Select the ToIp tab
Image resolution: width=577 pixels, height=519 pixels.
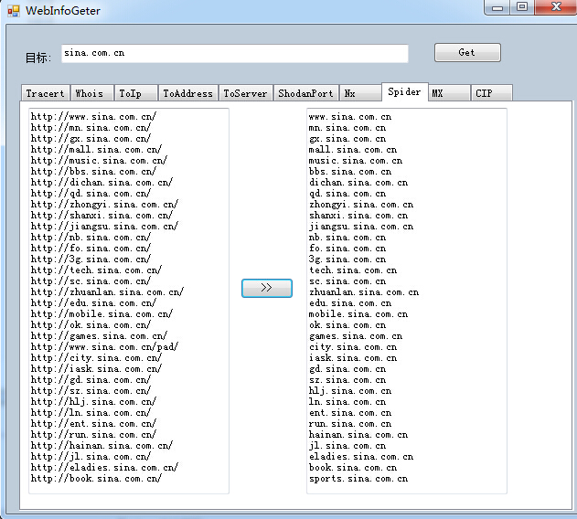(x=135, y=93)
